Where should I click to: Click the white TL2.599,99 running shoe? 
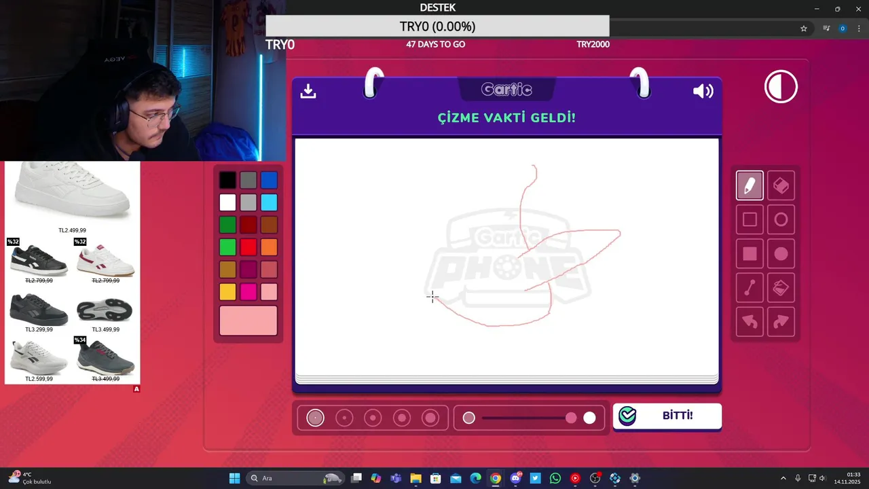39,357
